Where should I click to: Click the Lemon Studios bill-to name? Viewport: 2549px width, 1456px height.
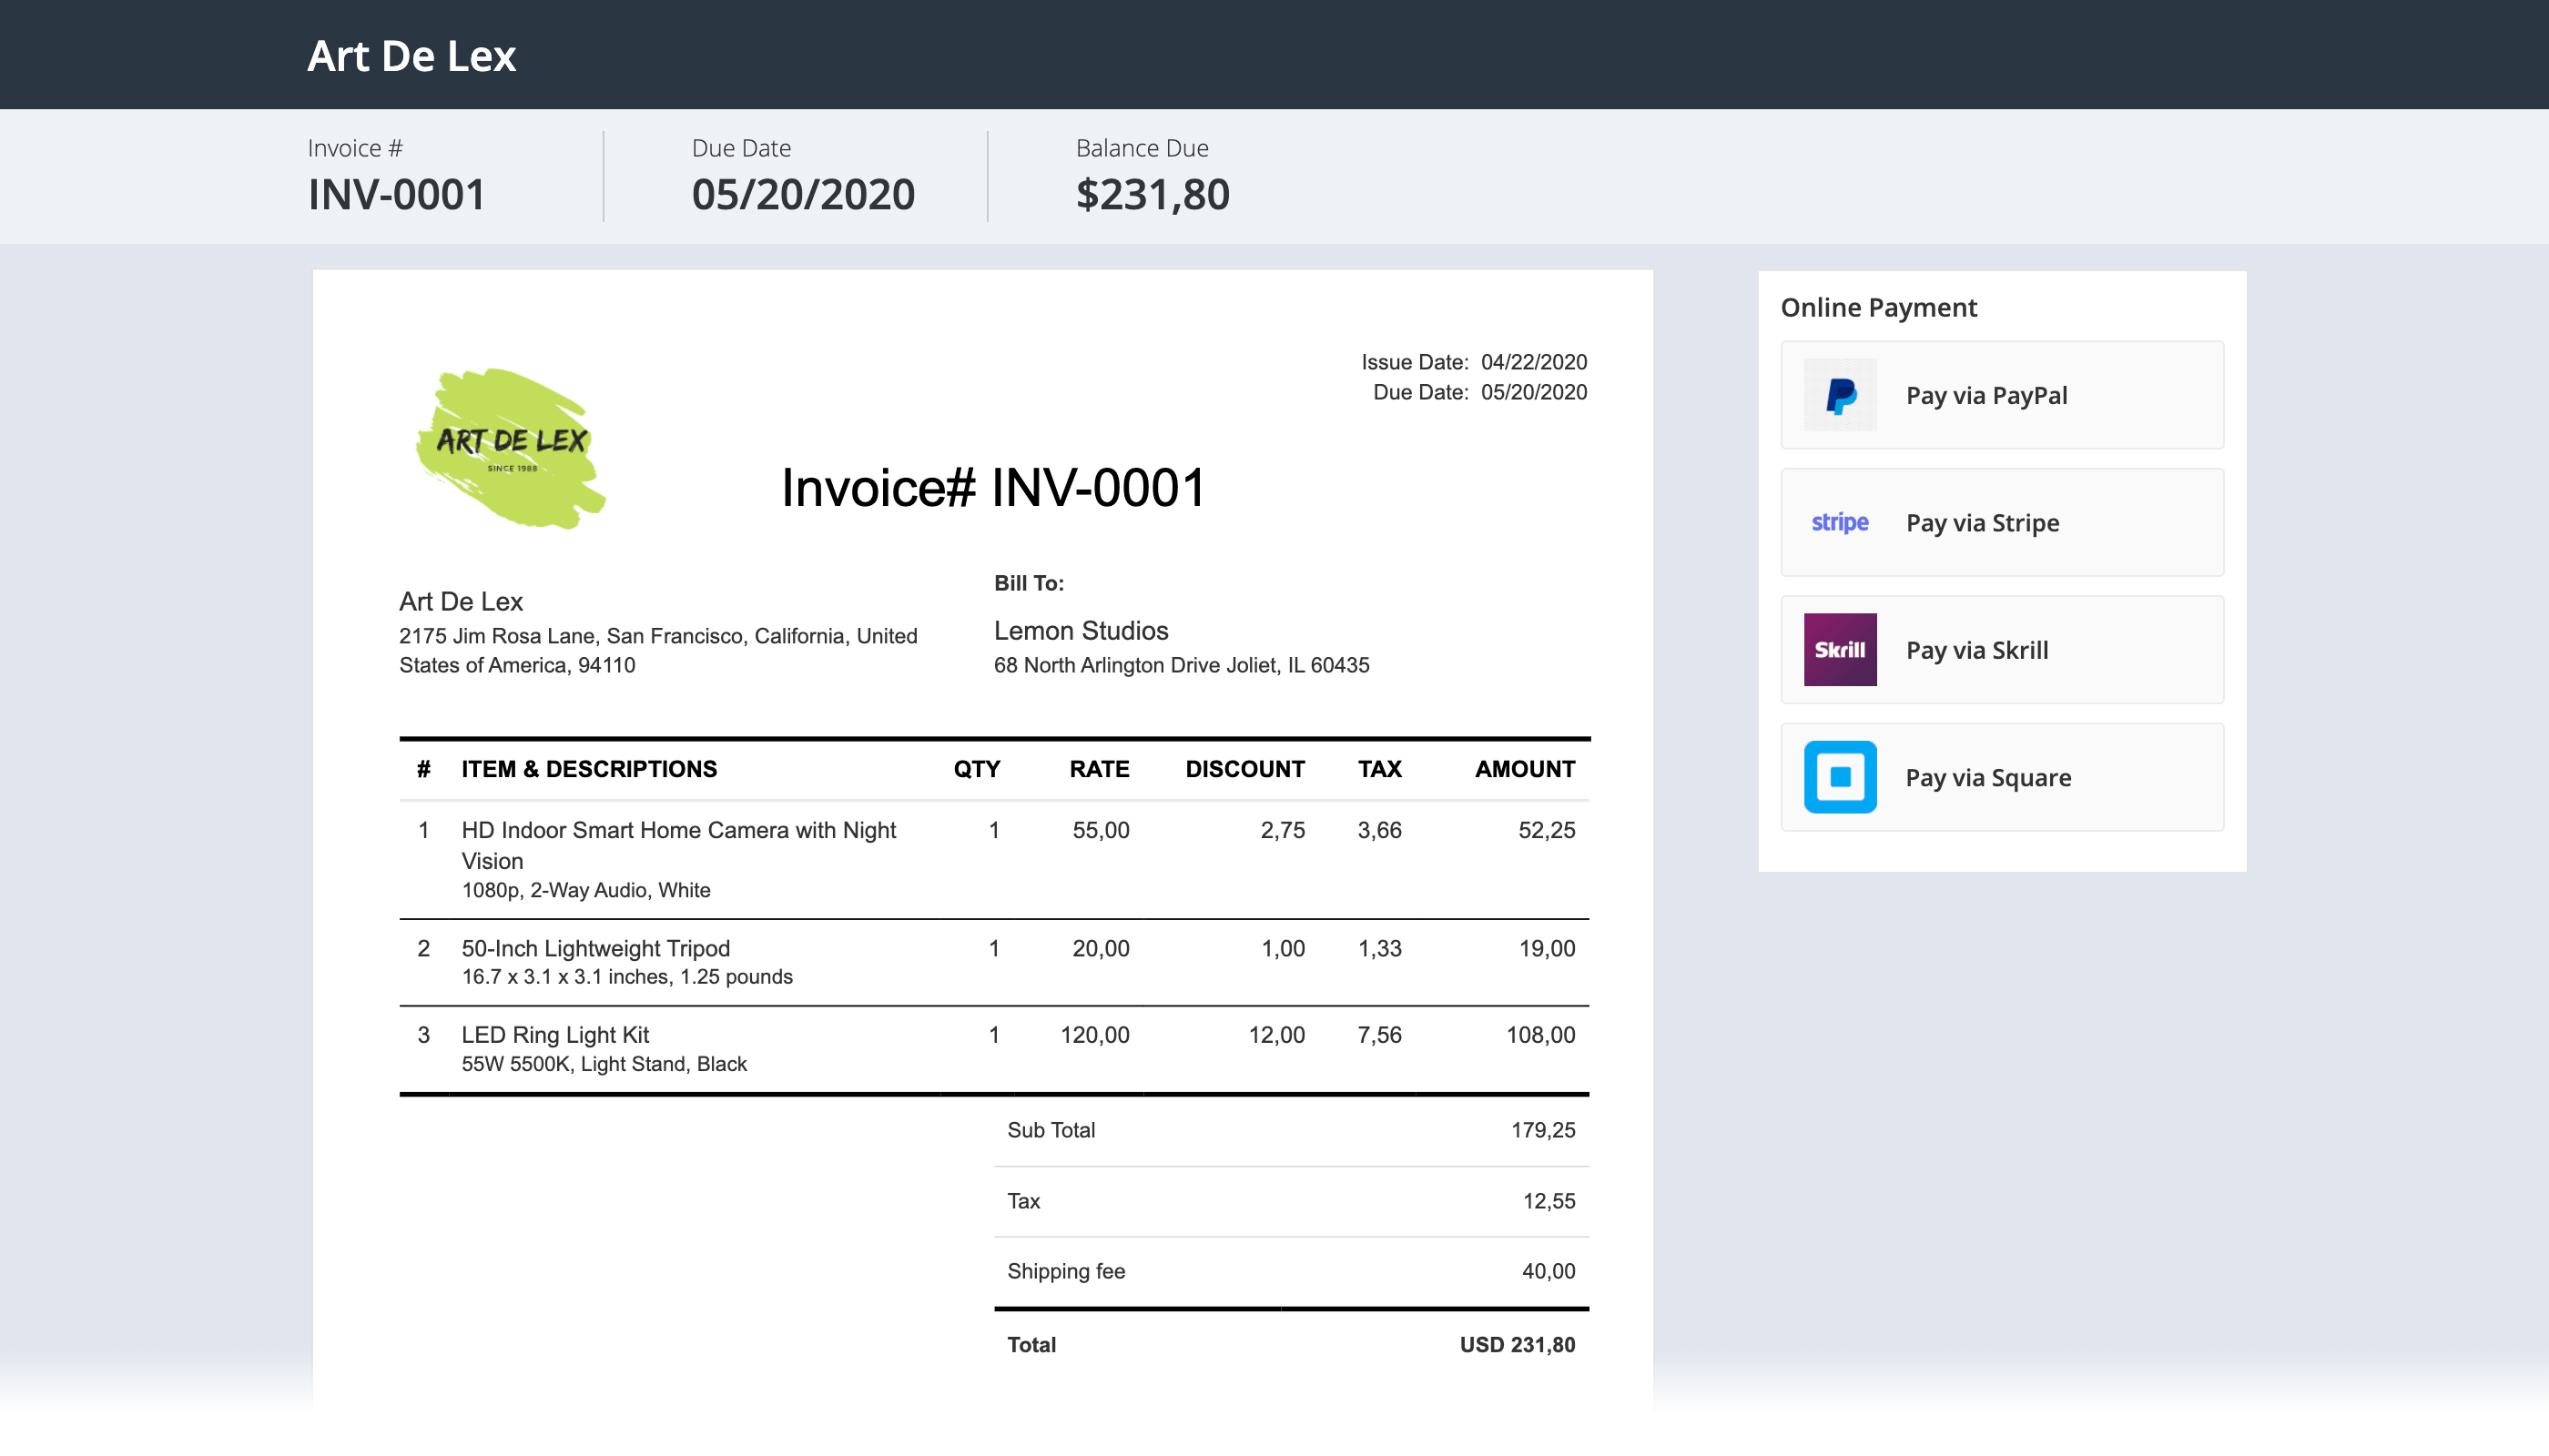(x=1081, y=631)
